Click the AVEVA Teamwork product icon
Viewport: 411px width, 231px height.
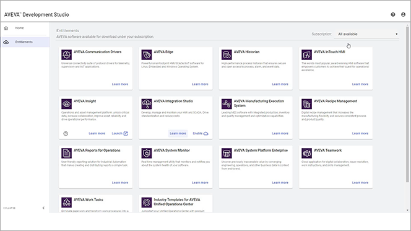click(306, 153)
